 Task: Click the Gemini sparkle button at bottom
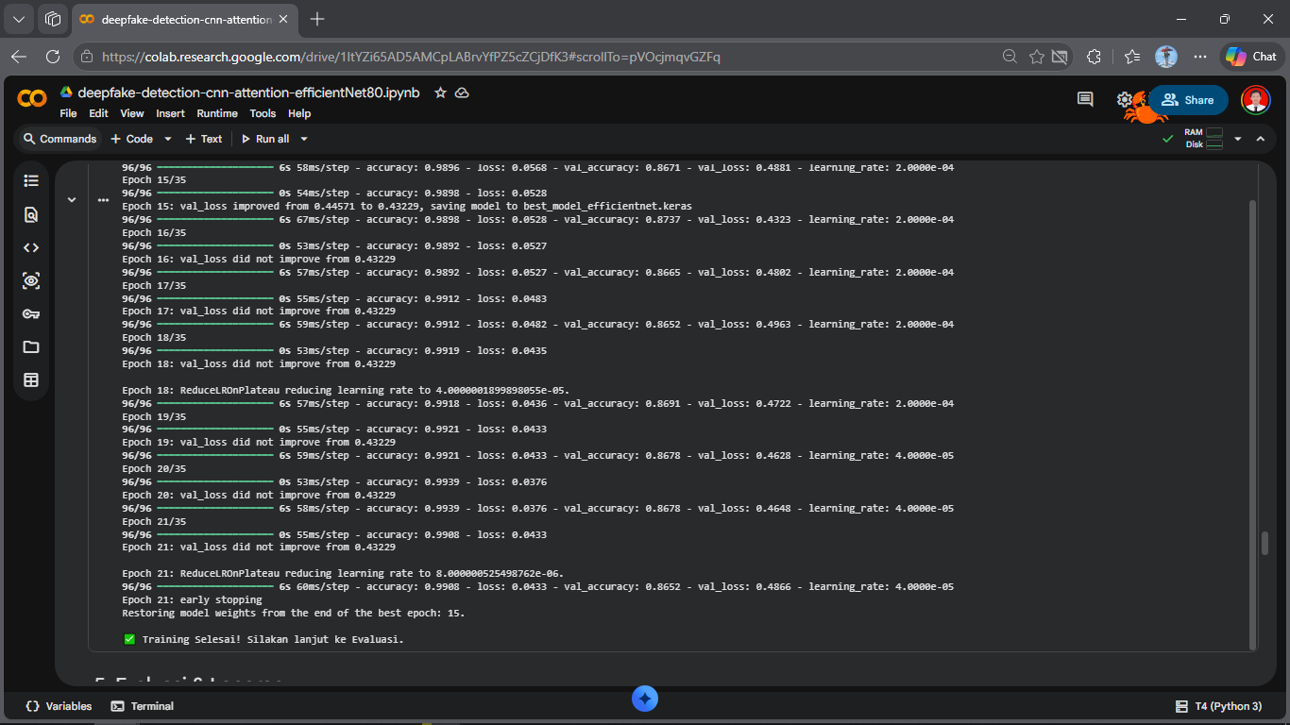pyautogui.click(x=645, y=699)
